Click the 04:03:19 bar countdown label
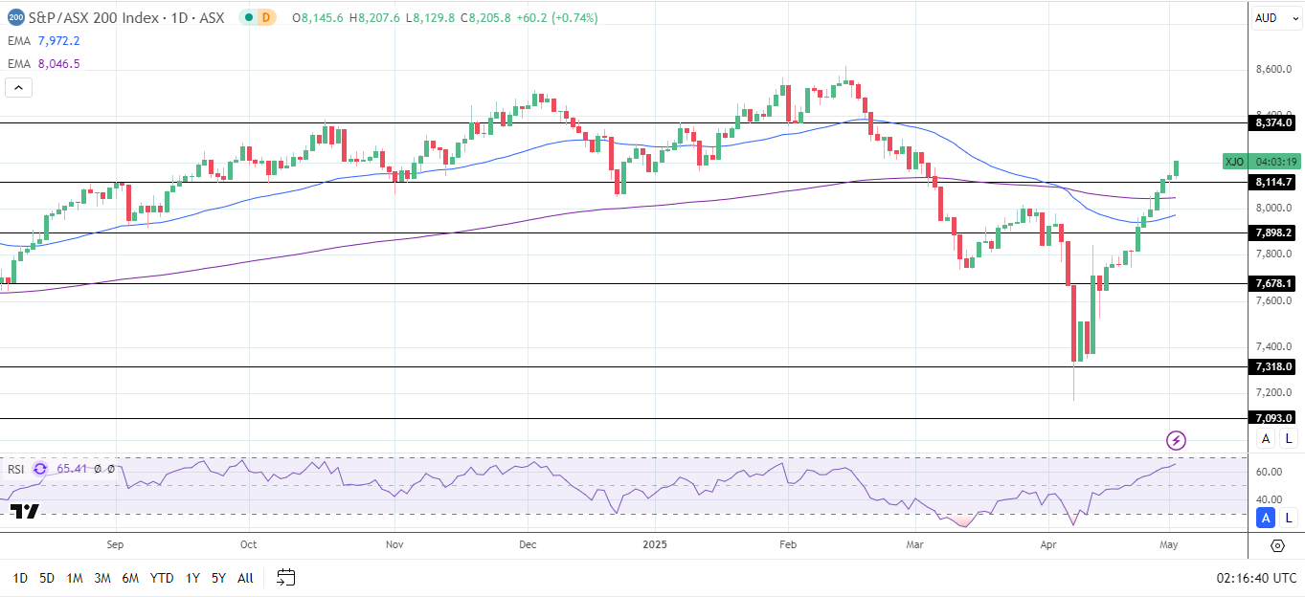1305x597 pixels. (x=1274, y=162)
